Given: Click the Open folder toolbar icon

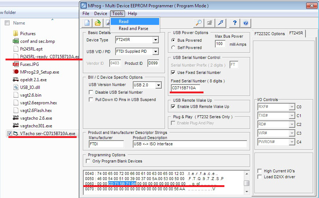Looking at the screenshot, I should pyautogui.click(x=98, y=23).
